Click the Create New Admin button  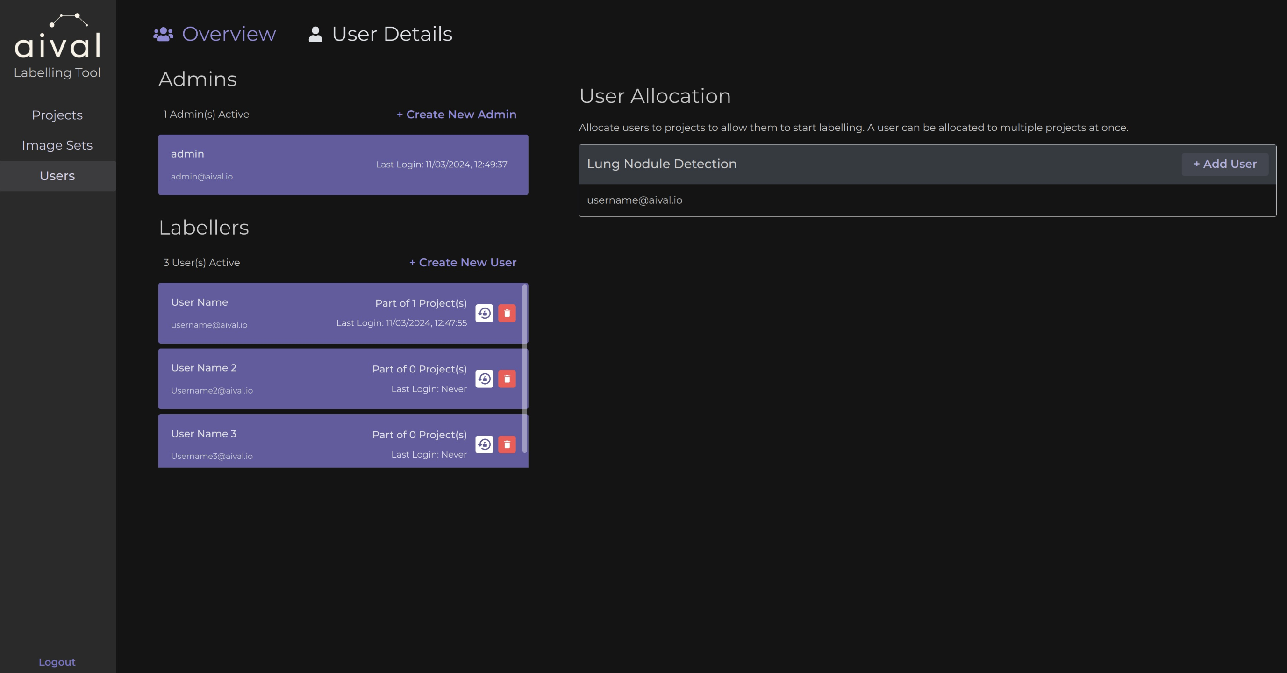coord(456,114)
